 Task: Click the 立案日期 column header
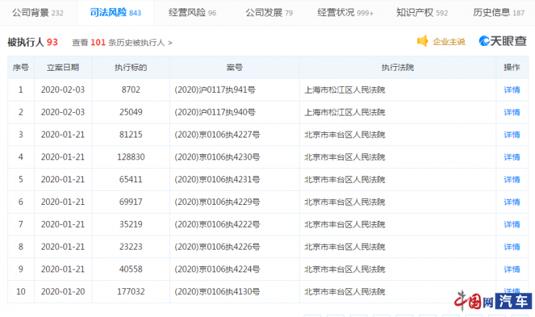(x=62, y=67)
